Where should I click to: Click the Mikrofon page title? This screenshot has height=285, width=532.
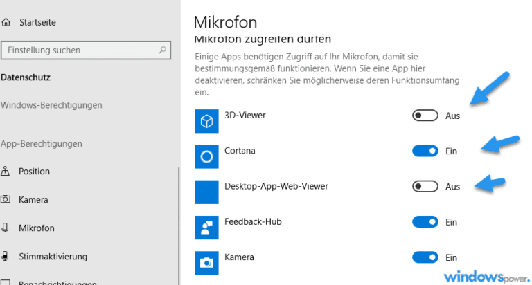pos(225,22)
